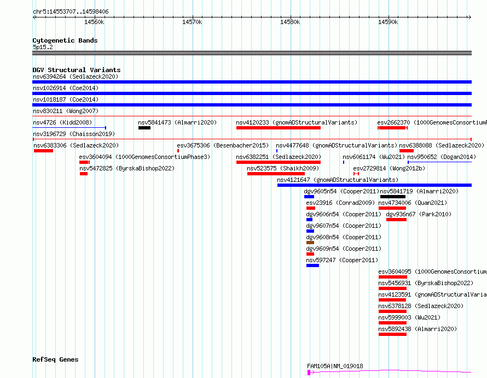Open variant nsv1018187 (Coe2014) label
The image size is (487, 378).
(x=66, y=99)
